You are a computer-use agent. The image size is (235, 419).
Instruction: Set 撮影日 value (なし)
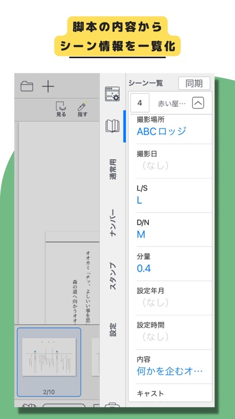click(x=155, y=166)
